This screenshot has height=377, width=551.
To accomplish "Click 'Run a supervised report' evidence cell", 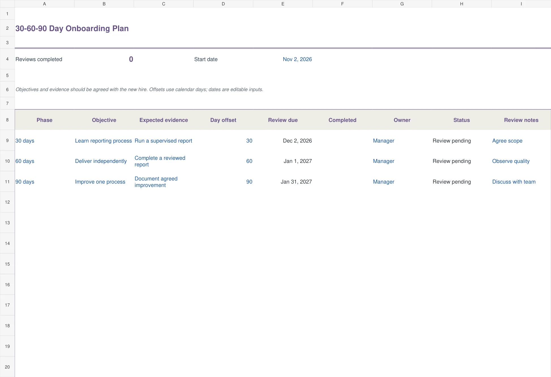I will 164,141.
